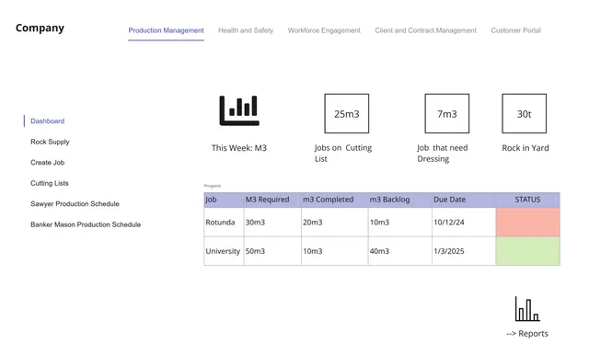
Task: Switch to Production Management tab
Action: [166, 30]
